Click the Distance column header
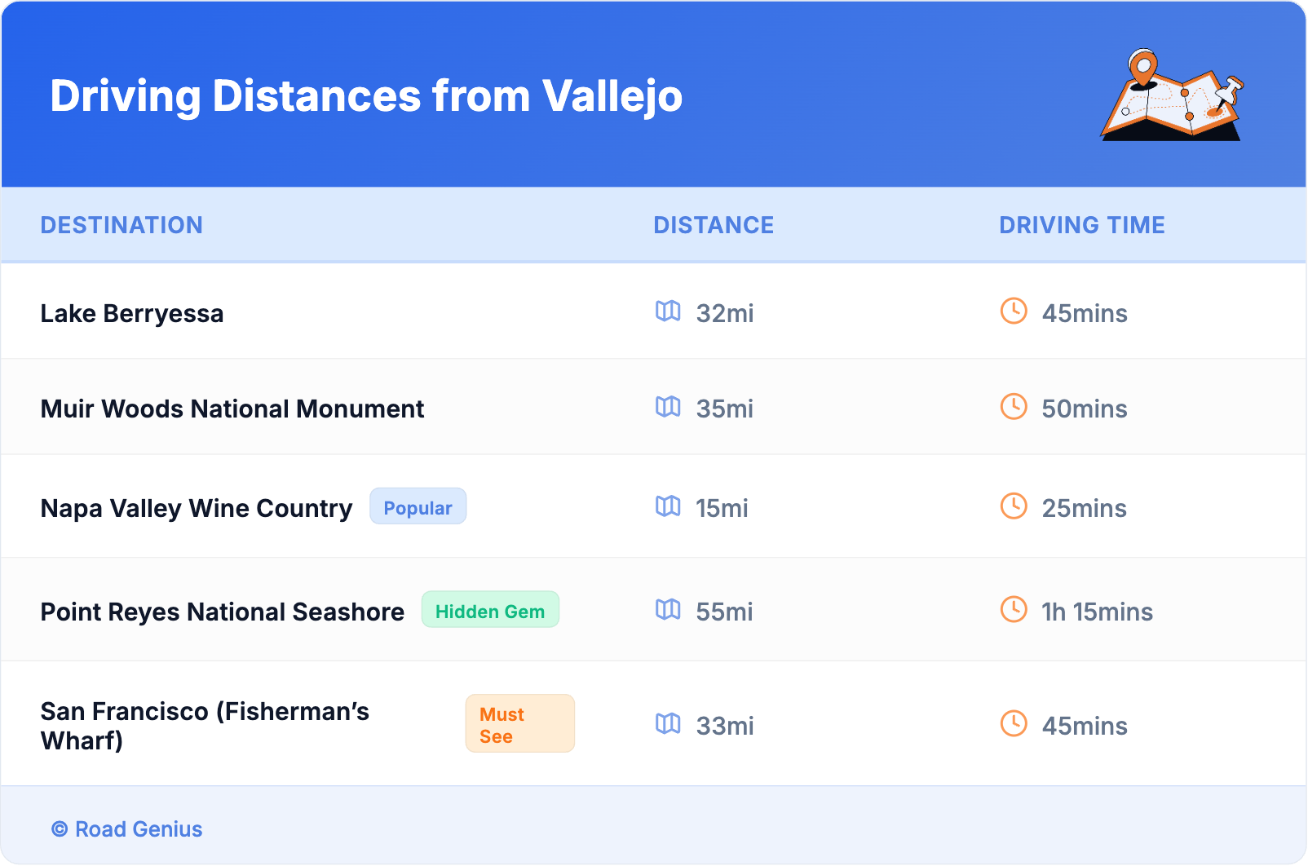Image resolution: width=1308 pixels, height=866 pixels. tap(714, 225)
